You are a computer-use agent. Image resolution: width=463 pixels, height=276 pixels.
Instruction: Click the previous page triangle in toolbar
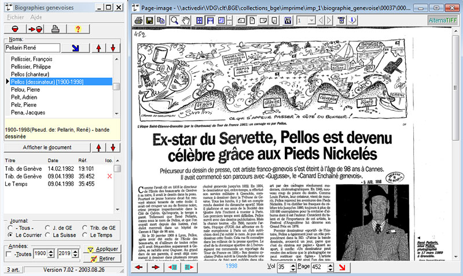click(x=321, y=20)
